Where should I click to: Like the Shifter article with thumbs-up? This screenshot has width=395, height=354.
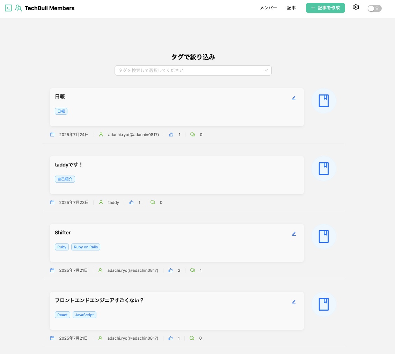171,270
